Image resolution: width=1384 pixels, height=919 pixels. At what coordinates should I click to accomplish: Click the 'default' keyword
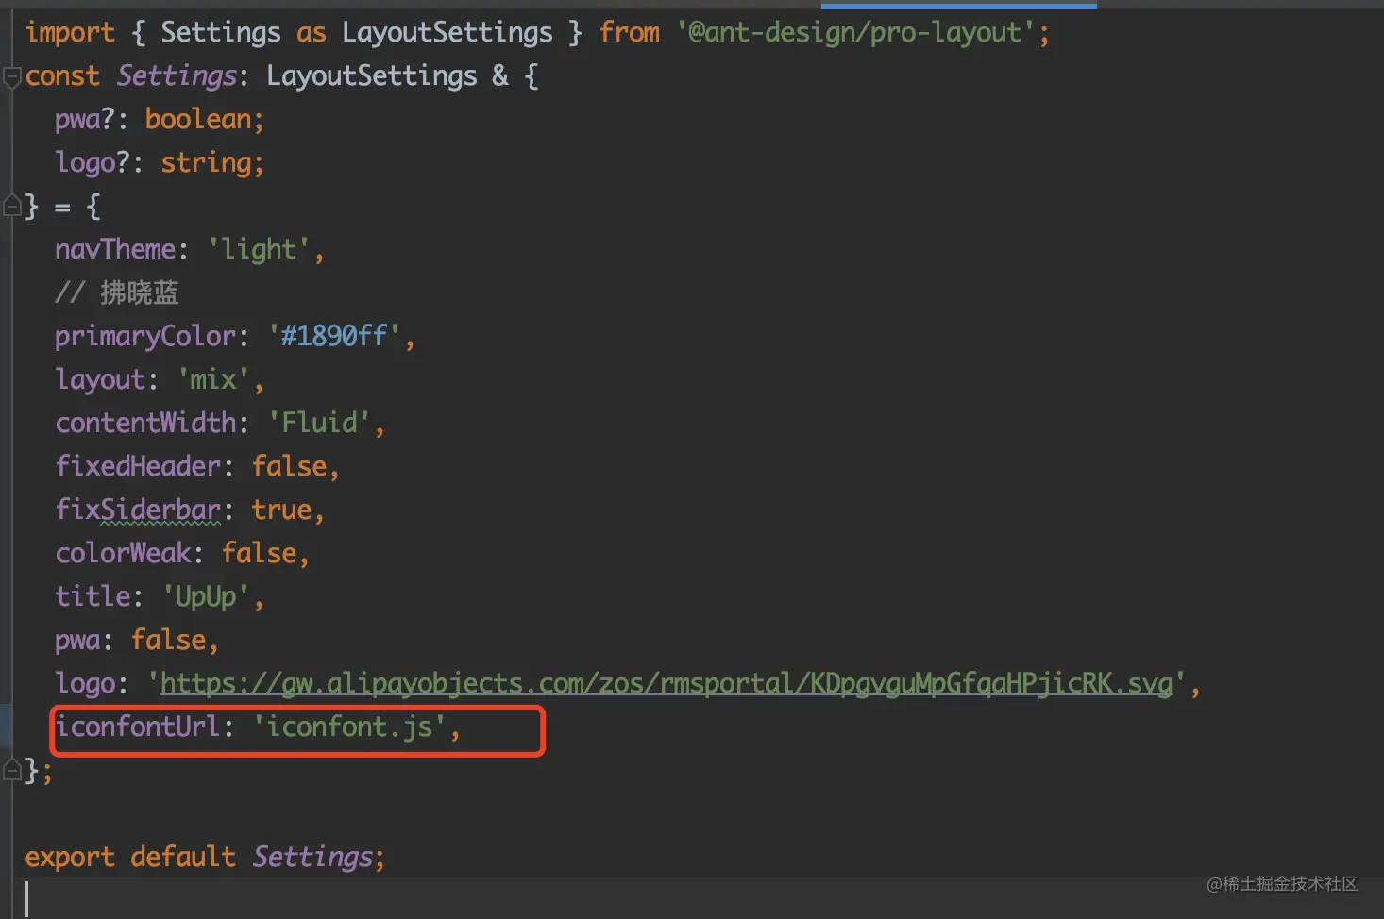183,857
